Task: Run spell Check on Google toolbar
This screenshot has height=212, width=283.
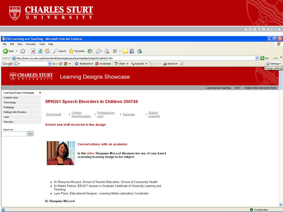Action: [120, 64]
